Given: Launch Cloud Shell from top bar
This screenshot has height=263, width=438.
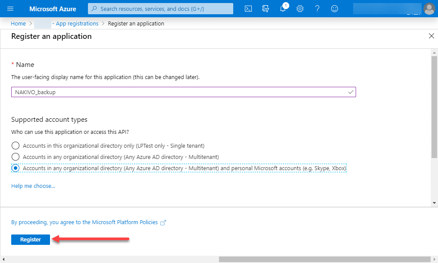Looking at the screenshot, I should 248,9.
